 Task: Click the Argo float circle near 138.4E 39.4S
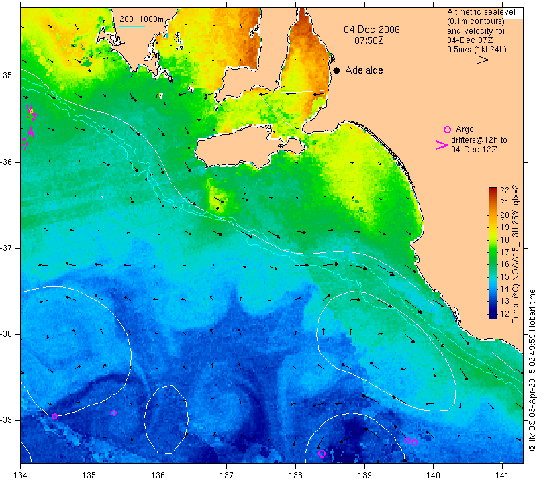[x=322, y=454]
